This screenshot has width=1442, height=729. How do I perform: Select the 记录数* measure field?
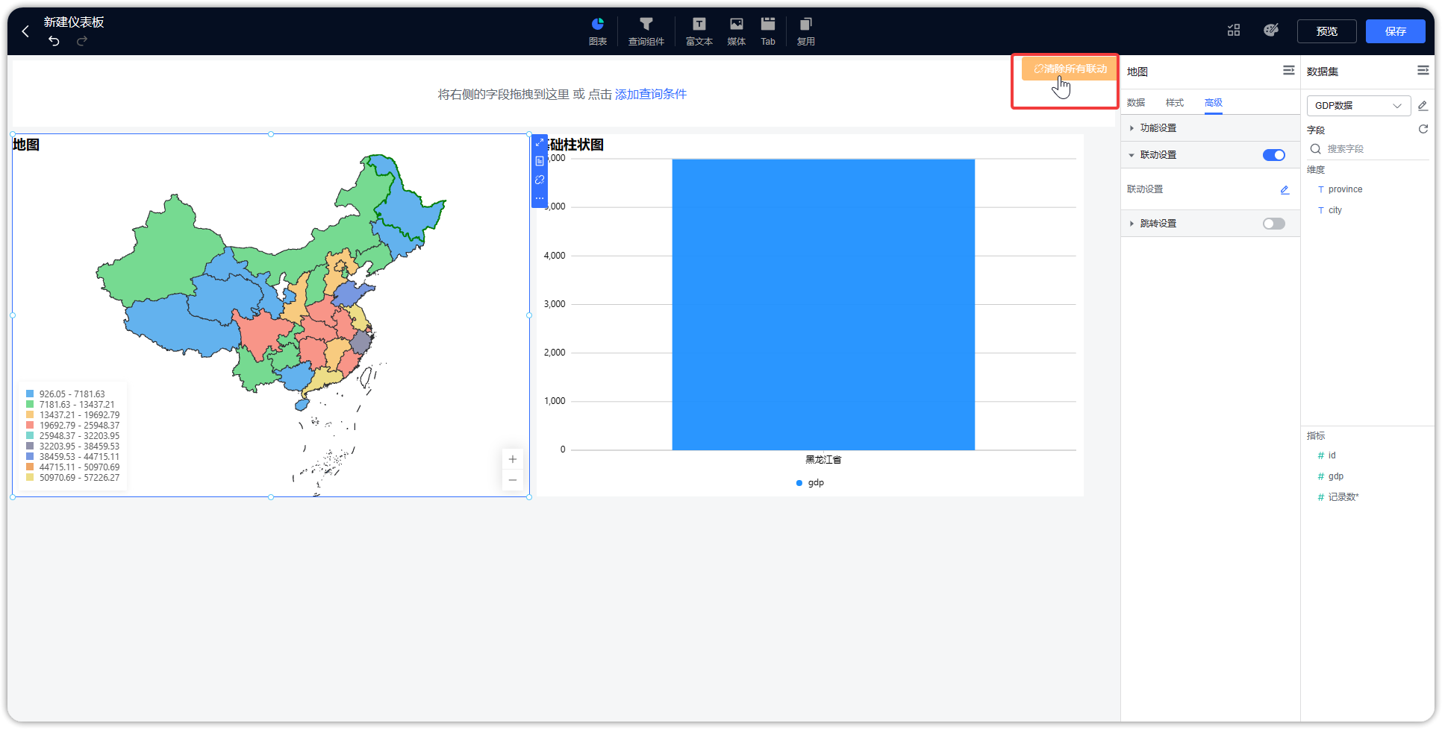coord(1343,497)
